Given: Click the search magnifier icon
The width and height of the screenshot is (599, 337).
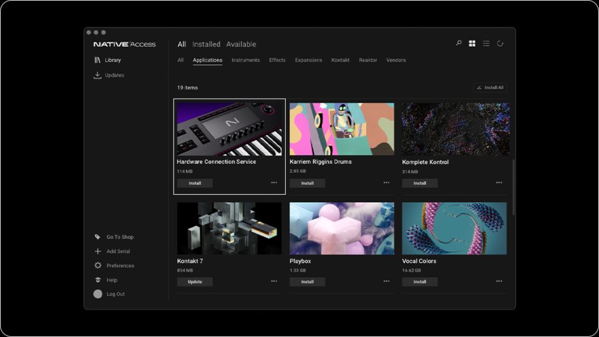Looking at the screenshot, I should (x=459, y=44).
